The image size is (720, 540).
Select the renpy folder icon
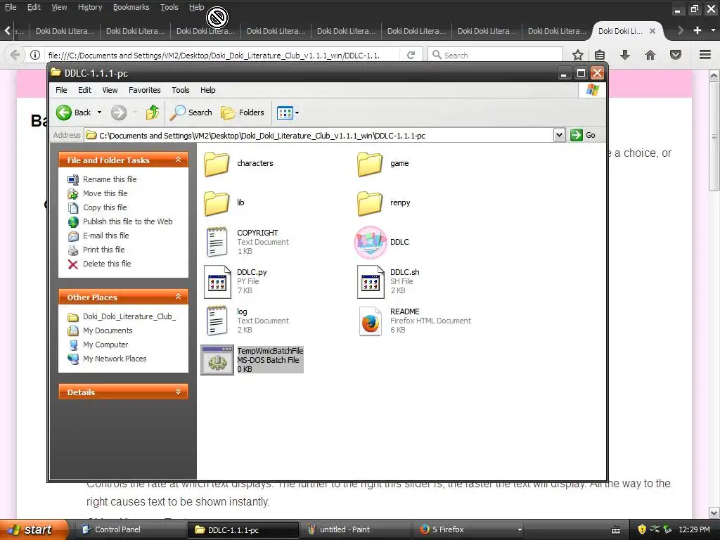[370, 203]
